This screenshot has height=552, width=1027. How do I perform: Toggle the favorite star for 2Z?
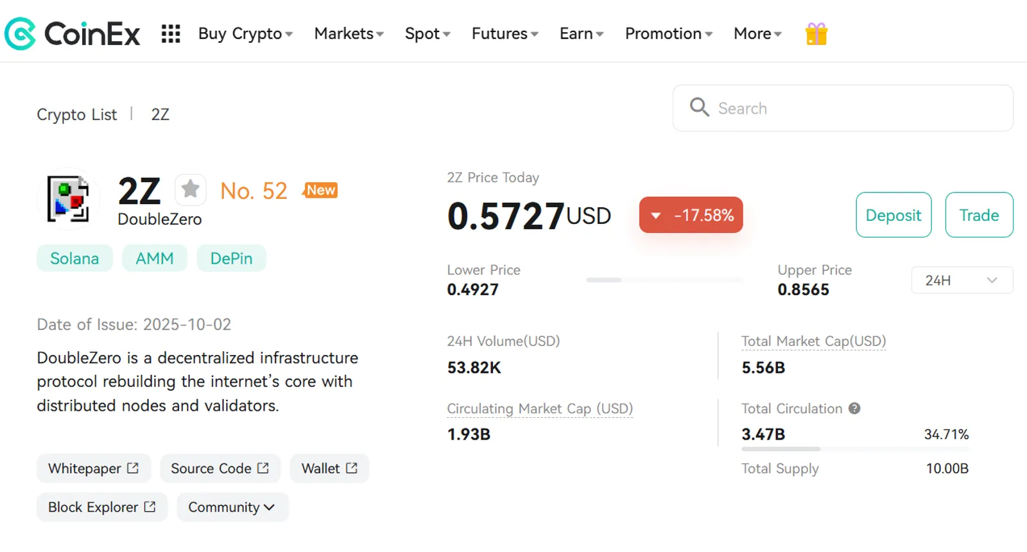[x=190, y=189]
